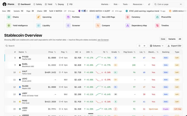This screenshot has height=116, width=187.
Task: Click the USYC coin icon
Action: click(20, 80)
